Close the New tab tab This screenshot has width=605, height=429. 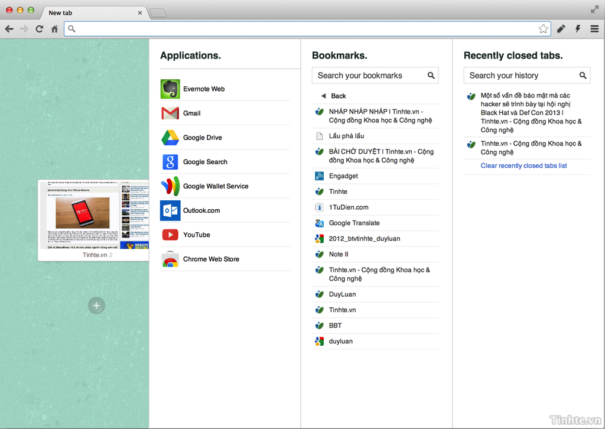coord(139,13)
